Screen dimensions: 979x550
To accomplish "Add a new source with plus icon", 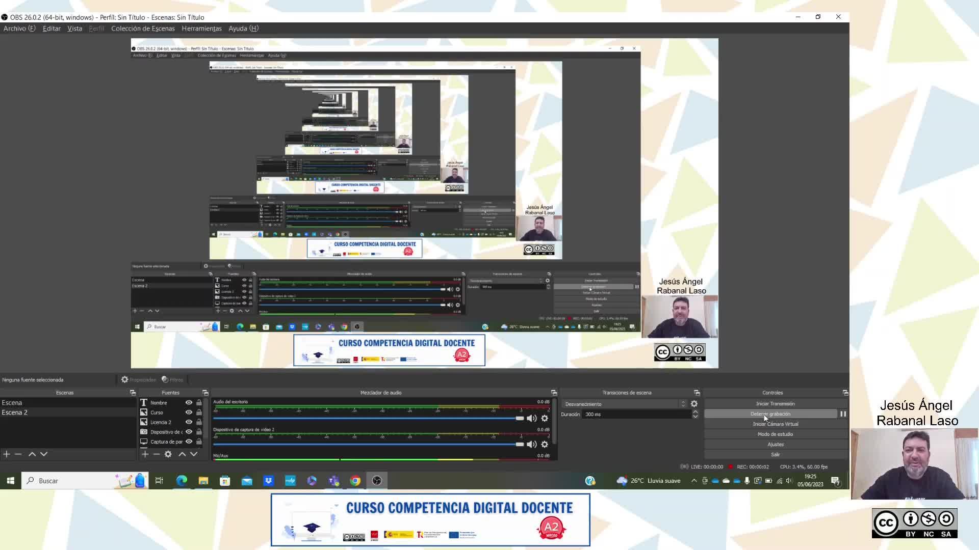I will click(145, 454).
